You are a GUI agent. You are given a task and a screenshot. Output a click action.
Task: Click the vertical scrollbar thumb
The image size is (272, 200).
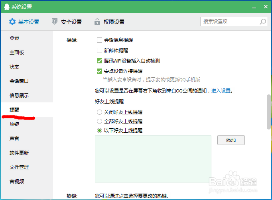(269, 112)
